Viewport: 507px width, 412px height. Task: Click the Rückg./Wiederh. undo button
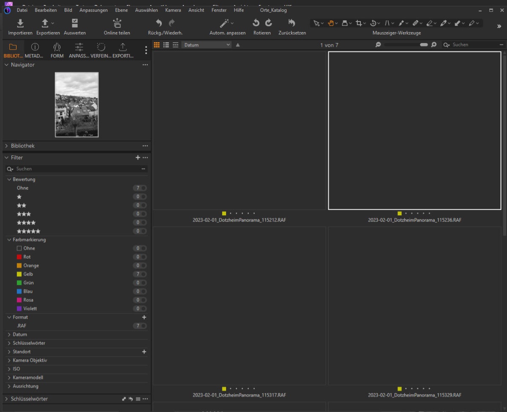[x=159, y=23]
